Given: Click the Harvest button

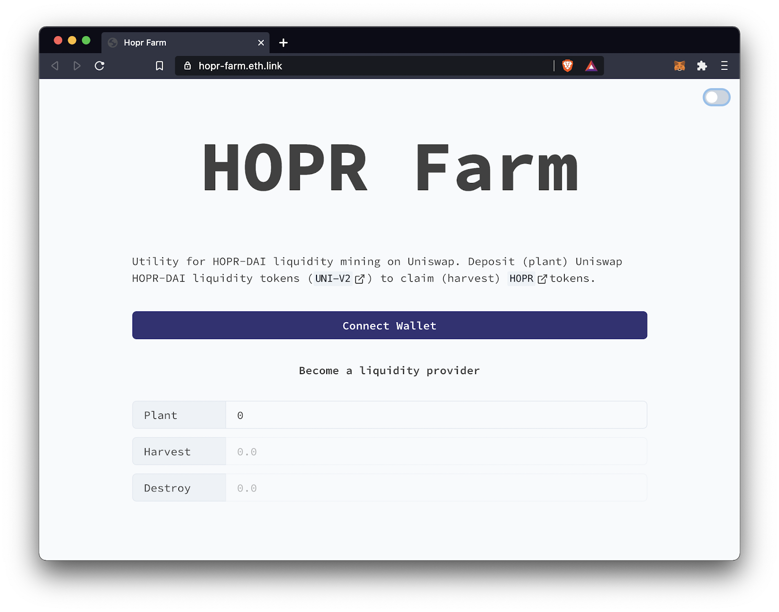Looking at the screenshot, I should 179,451.
